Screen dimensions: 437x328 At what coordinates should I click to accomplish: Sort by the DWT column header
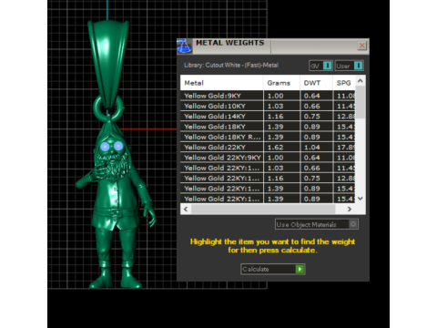pos(316,83)
